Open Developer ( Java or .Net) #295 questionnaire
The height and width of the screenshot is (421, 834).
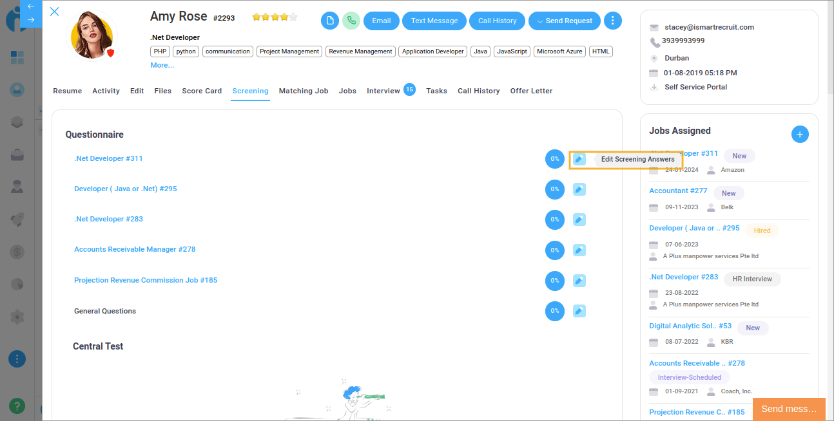[x=125, y=189]
